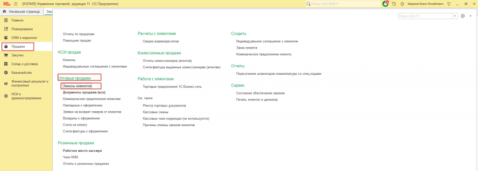Open the 1C main menu hamburger icon
478x171 pixels.
pyautogui.click(x=15, y=4)
